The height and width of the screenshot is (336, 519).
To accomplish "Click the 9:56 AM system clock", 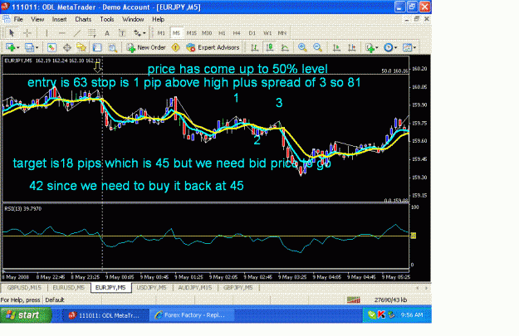I will click(x=412, y=314).
